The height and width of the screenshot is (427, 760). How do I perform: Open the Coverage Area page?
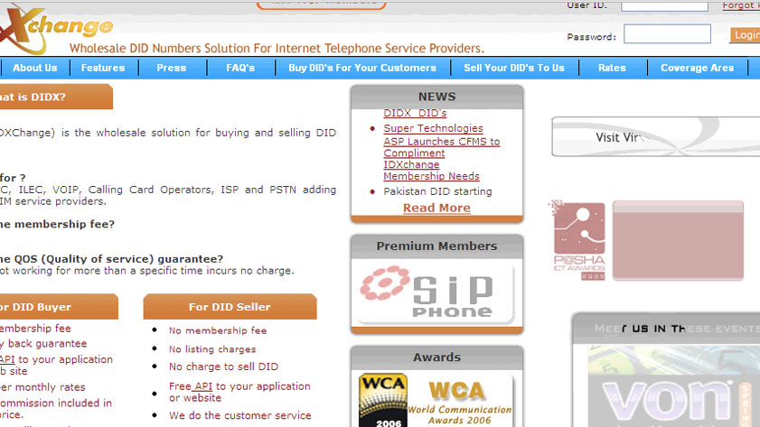(697, 68)
